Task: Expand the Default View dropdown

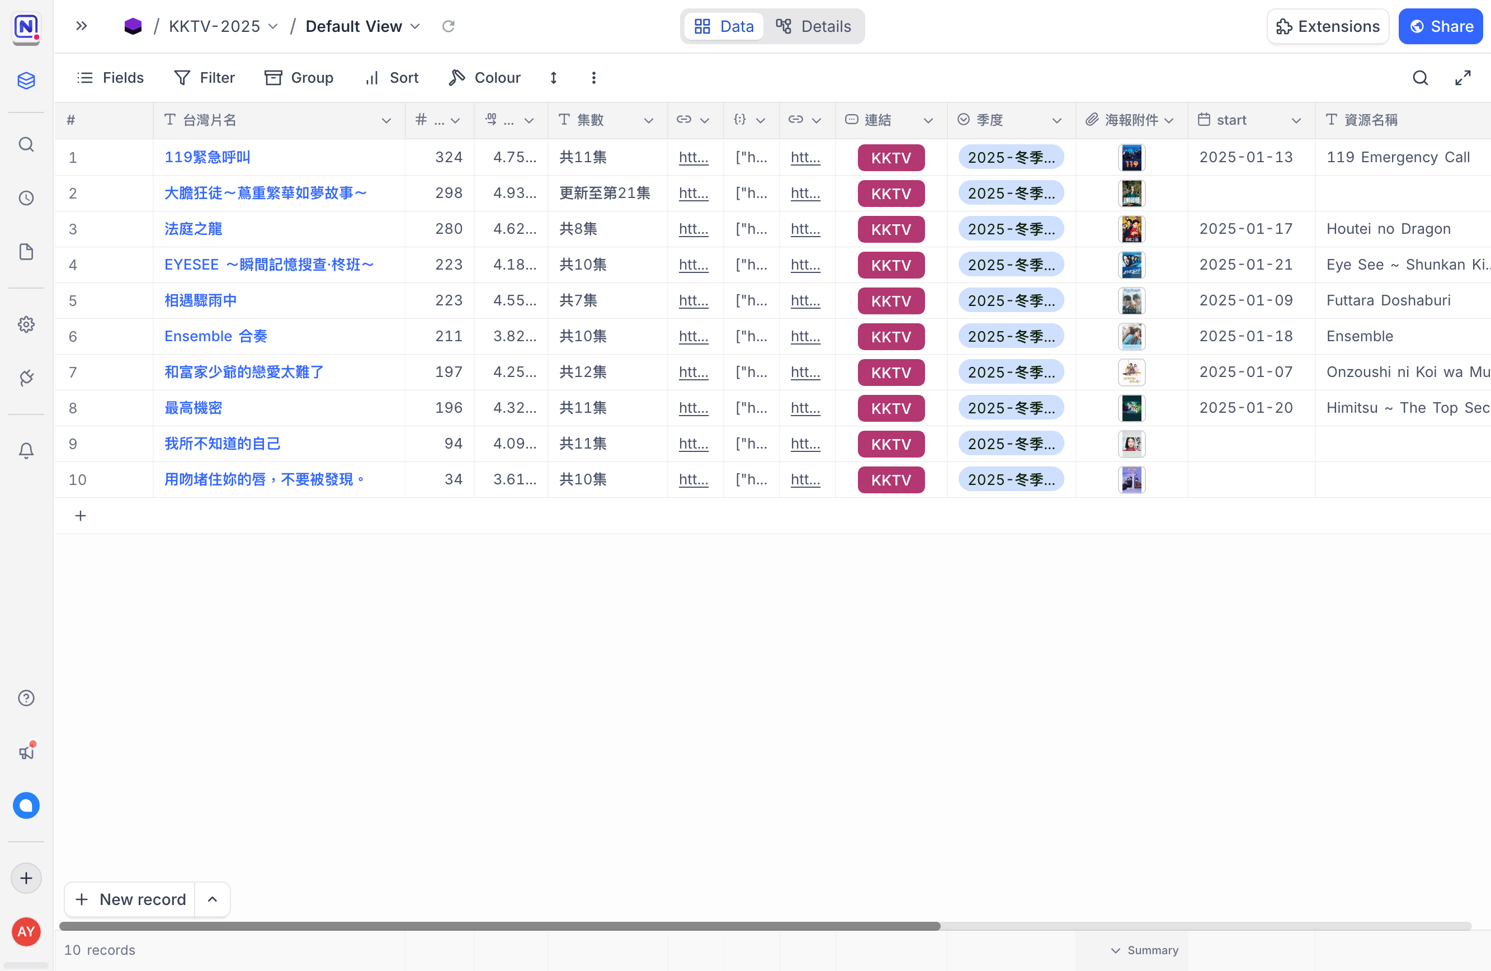Action: [415, 26]
